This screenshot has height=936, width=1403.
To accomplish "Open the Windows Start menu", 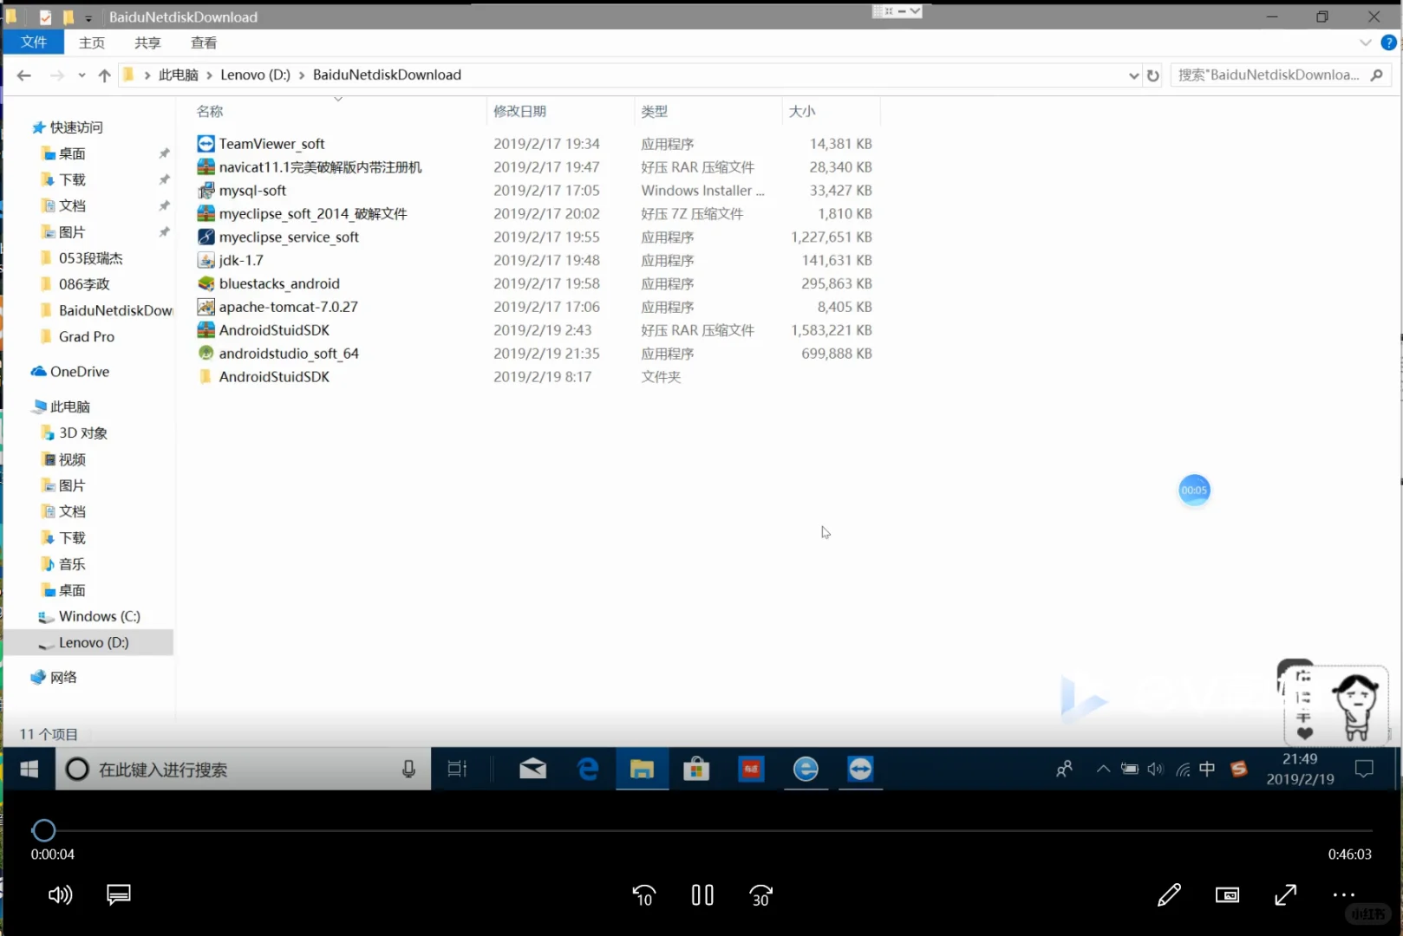I will (x=29, y=770).
